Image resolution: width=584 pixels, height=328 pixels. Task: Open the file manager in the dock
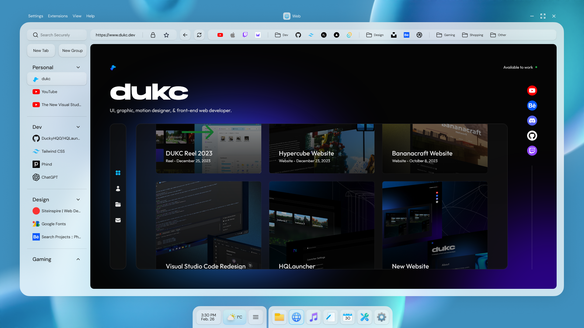pyautogui.click(x=279, y=317)
